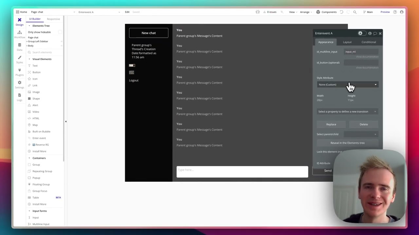Click the Delete button
Image resolution: width=419 pixels, height=235 pixels.
(x=364, y=124)
